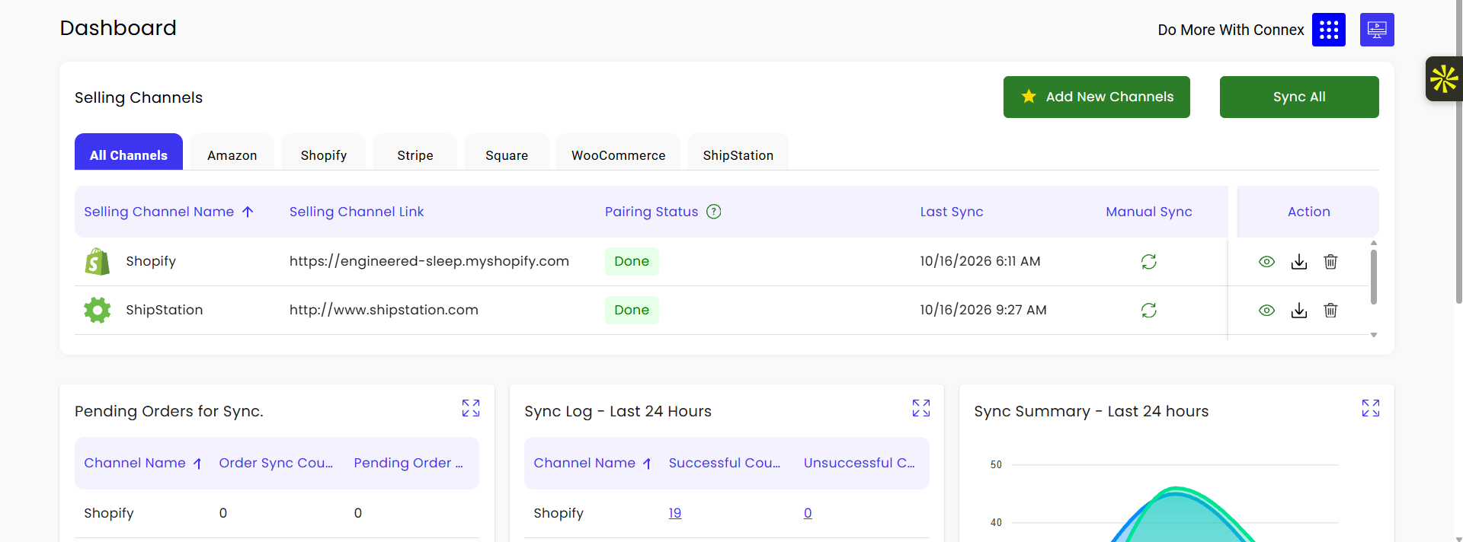This screenshot has width=1463, height=542.
Task: Expand the Pending Orders for Sync panel
Action: tap(471, 408)
